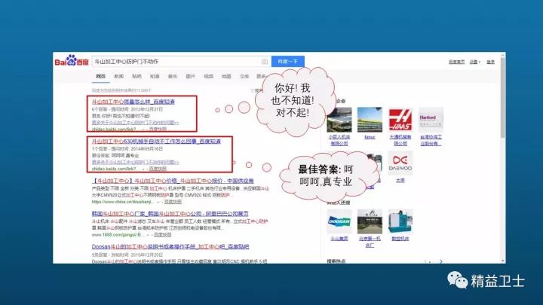
Task: Open 韩国斗山加工中心厂家 阿里巴巴 result
Action: pyautogui.click(x=170, y=214)
